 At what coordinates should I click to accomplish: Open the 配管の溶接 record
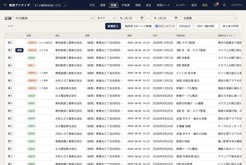(10, 141)
